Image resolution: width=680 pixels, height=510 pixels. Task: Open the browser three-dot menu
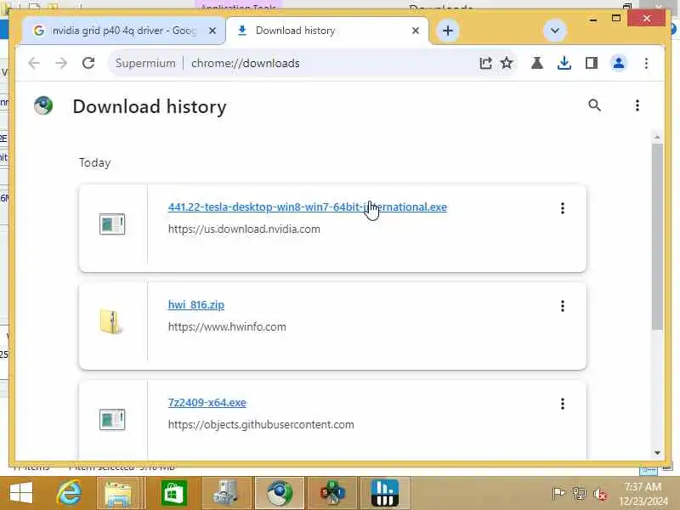point(646,63)
